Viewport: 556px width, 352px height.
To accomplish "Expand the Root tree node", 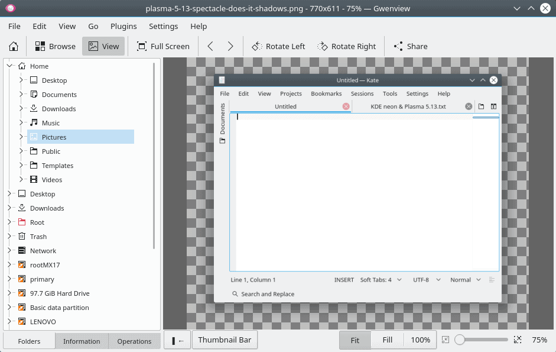I will click(9, 222).
